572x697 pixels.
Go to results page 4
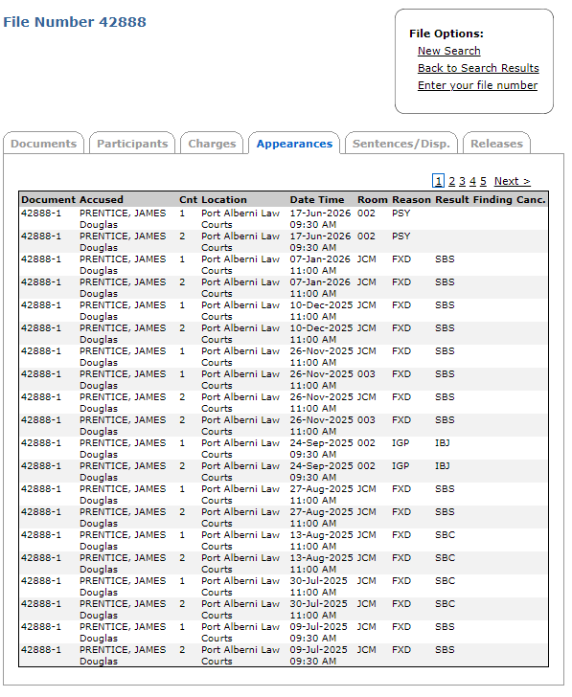pos(472,181)
